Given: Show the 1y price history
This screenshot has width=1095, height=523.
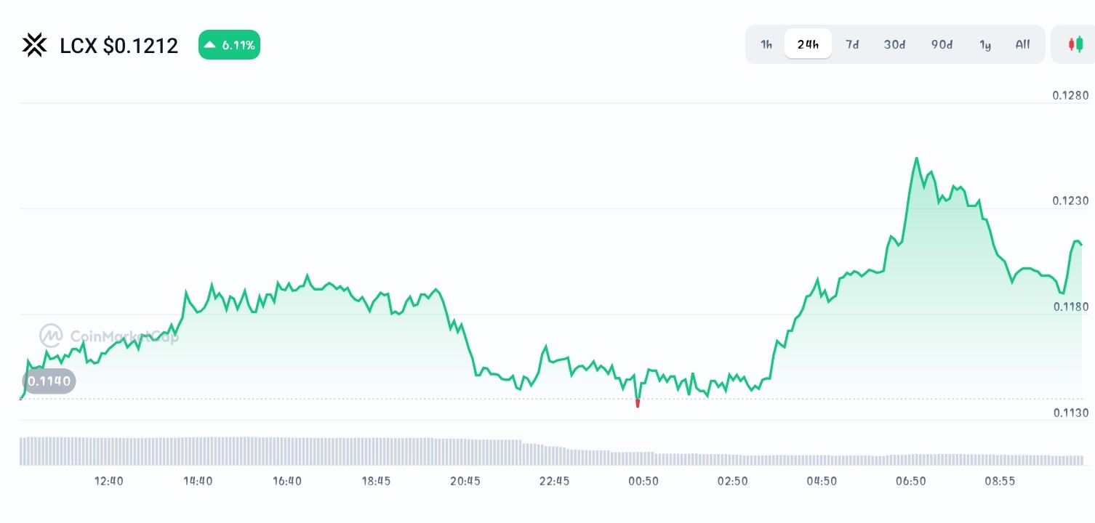Looking at the screenshot, I should (985, 44).
